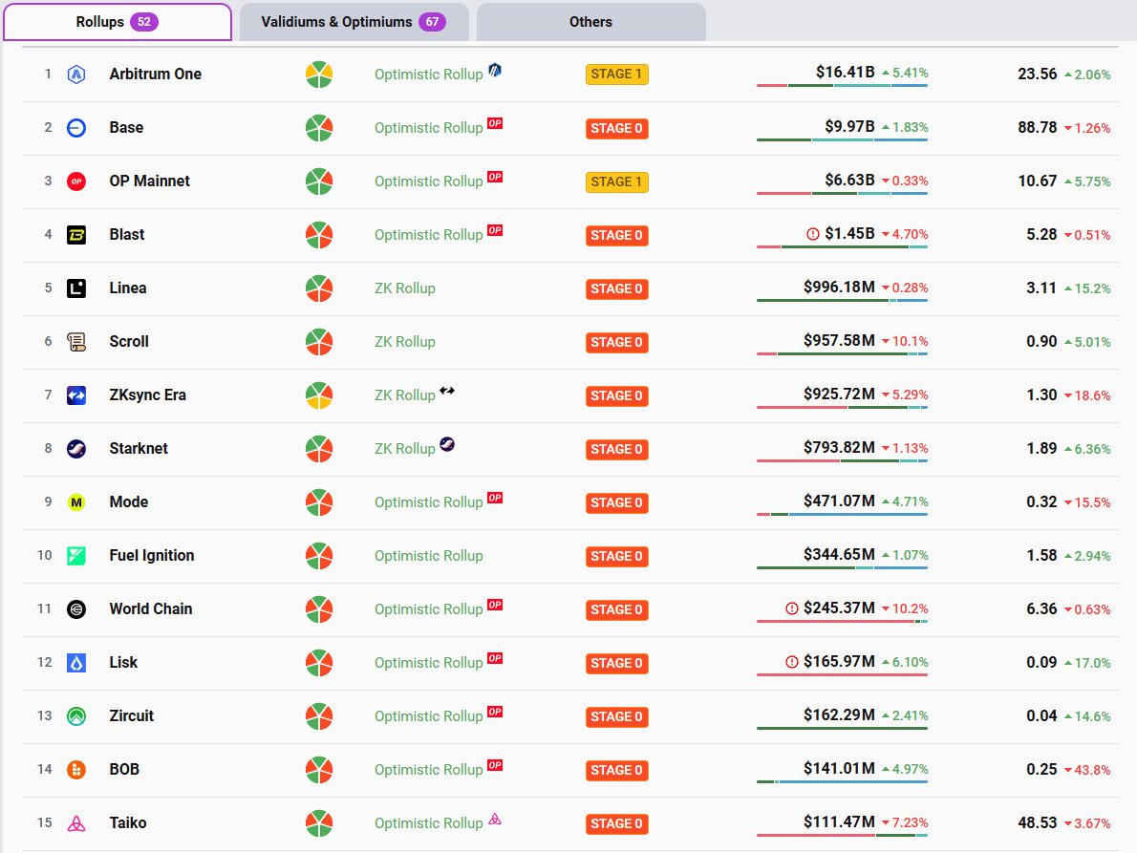Click Arbitrum One value breakdown bar

pos(842,86)
